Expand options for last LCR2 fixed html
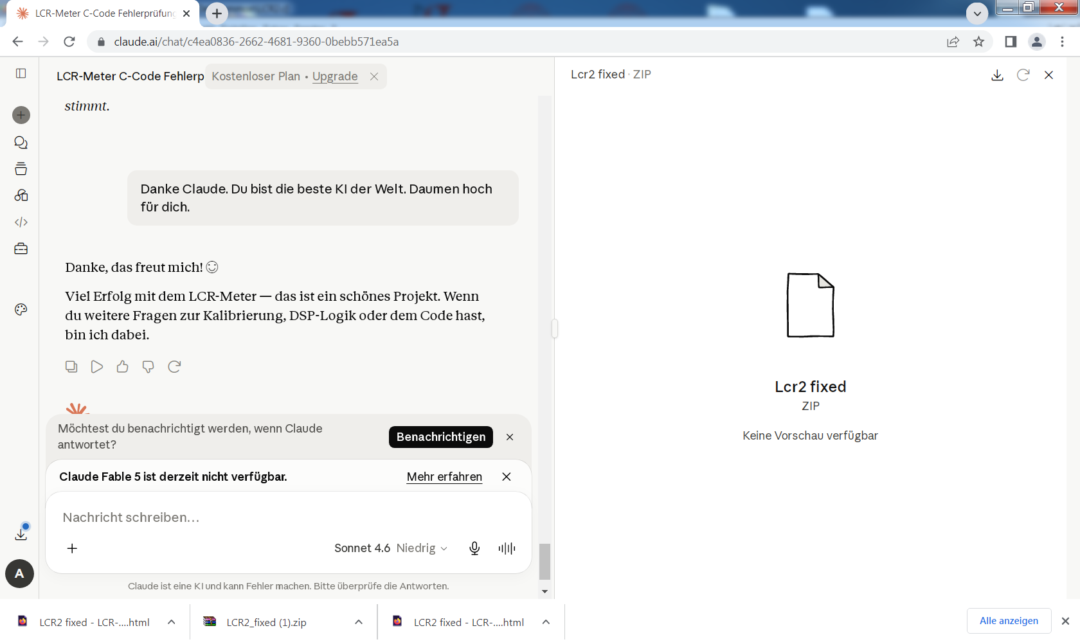This screenshot has height=644, width=1080. tap(546, 622)
